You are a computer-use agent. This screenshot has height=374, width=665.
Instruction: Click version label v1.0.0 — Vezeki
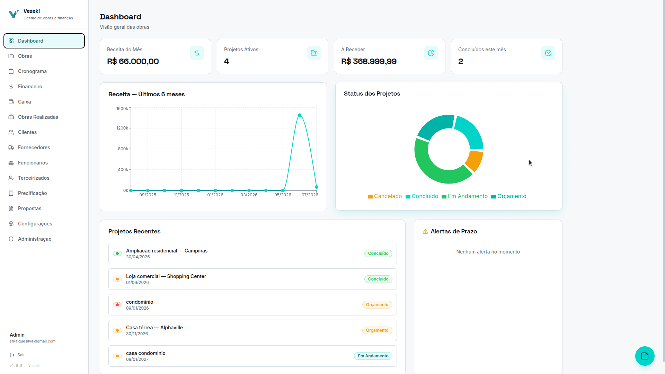[x=25, y=366]
